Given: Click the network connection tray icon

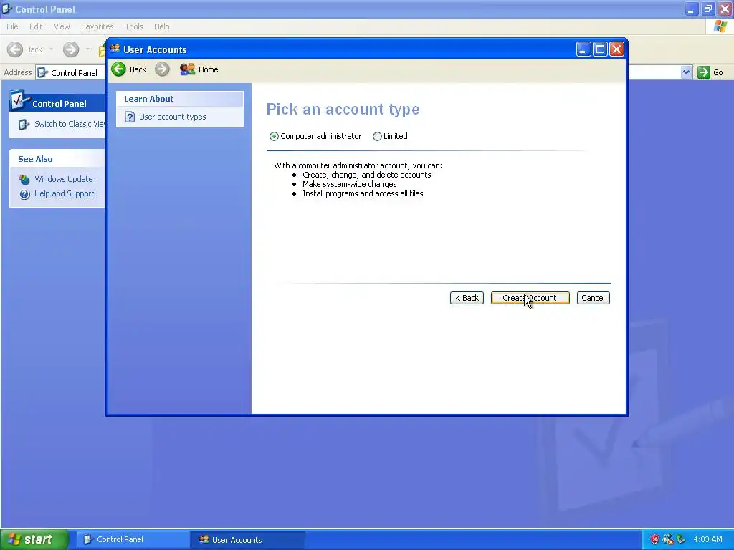Looking at the screenshot, I should (x=668, y=539).
